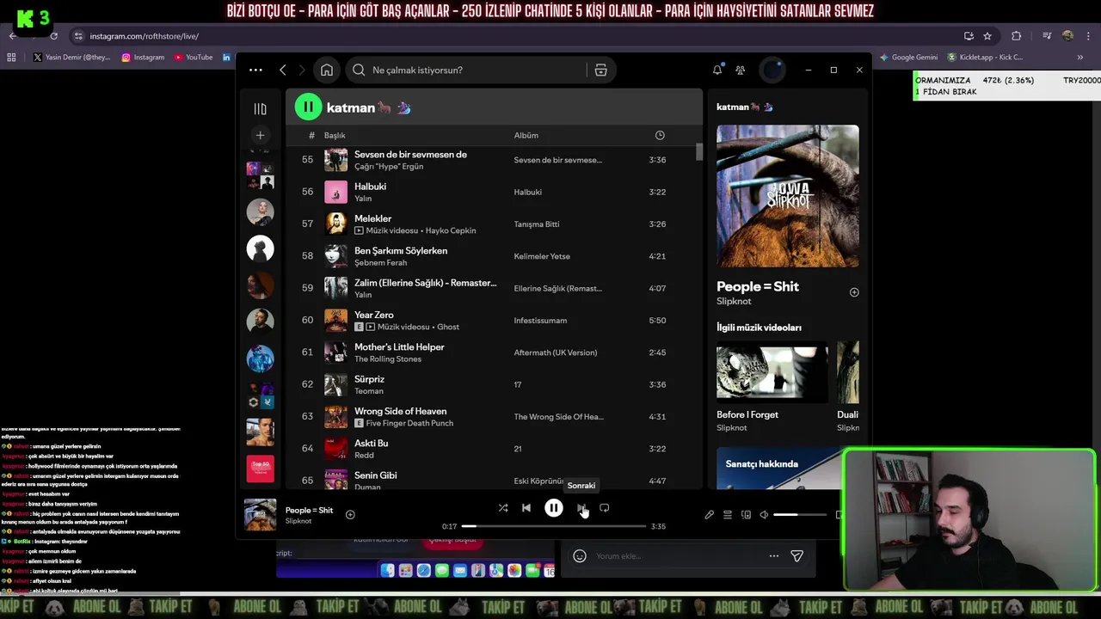Open 'Sanatçı hakkında' artist card

779,469
